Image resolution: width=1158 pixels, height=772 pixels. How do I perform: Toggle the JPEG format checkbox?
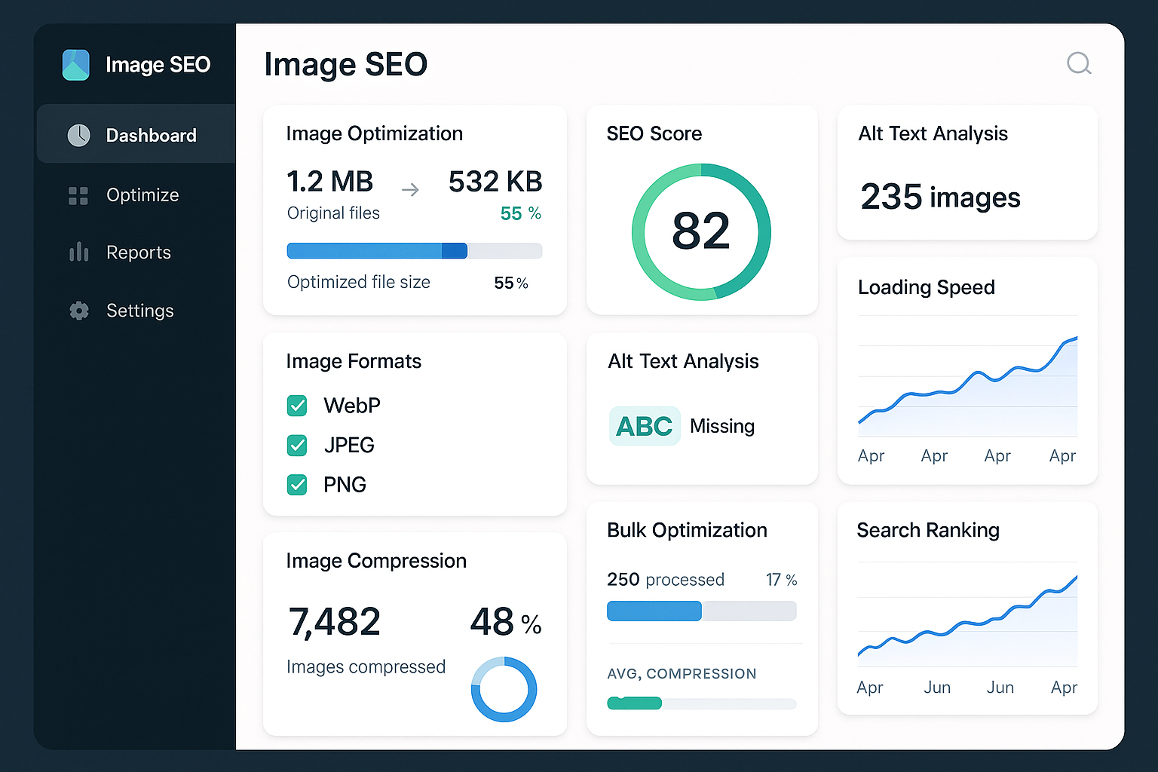(x=297, y=446)
